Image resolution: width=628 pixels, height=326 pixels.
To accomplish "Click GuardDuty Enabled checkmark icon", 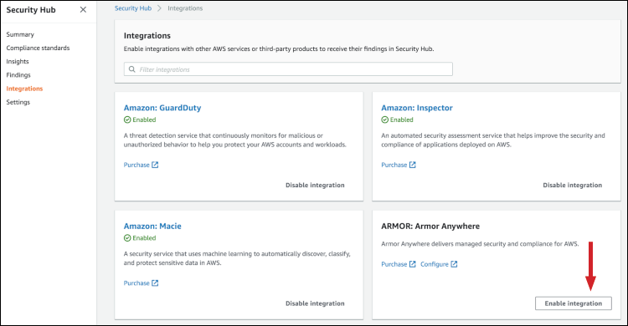I will pos(127,120).
